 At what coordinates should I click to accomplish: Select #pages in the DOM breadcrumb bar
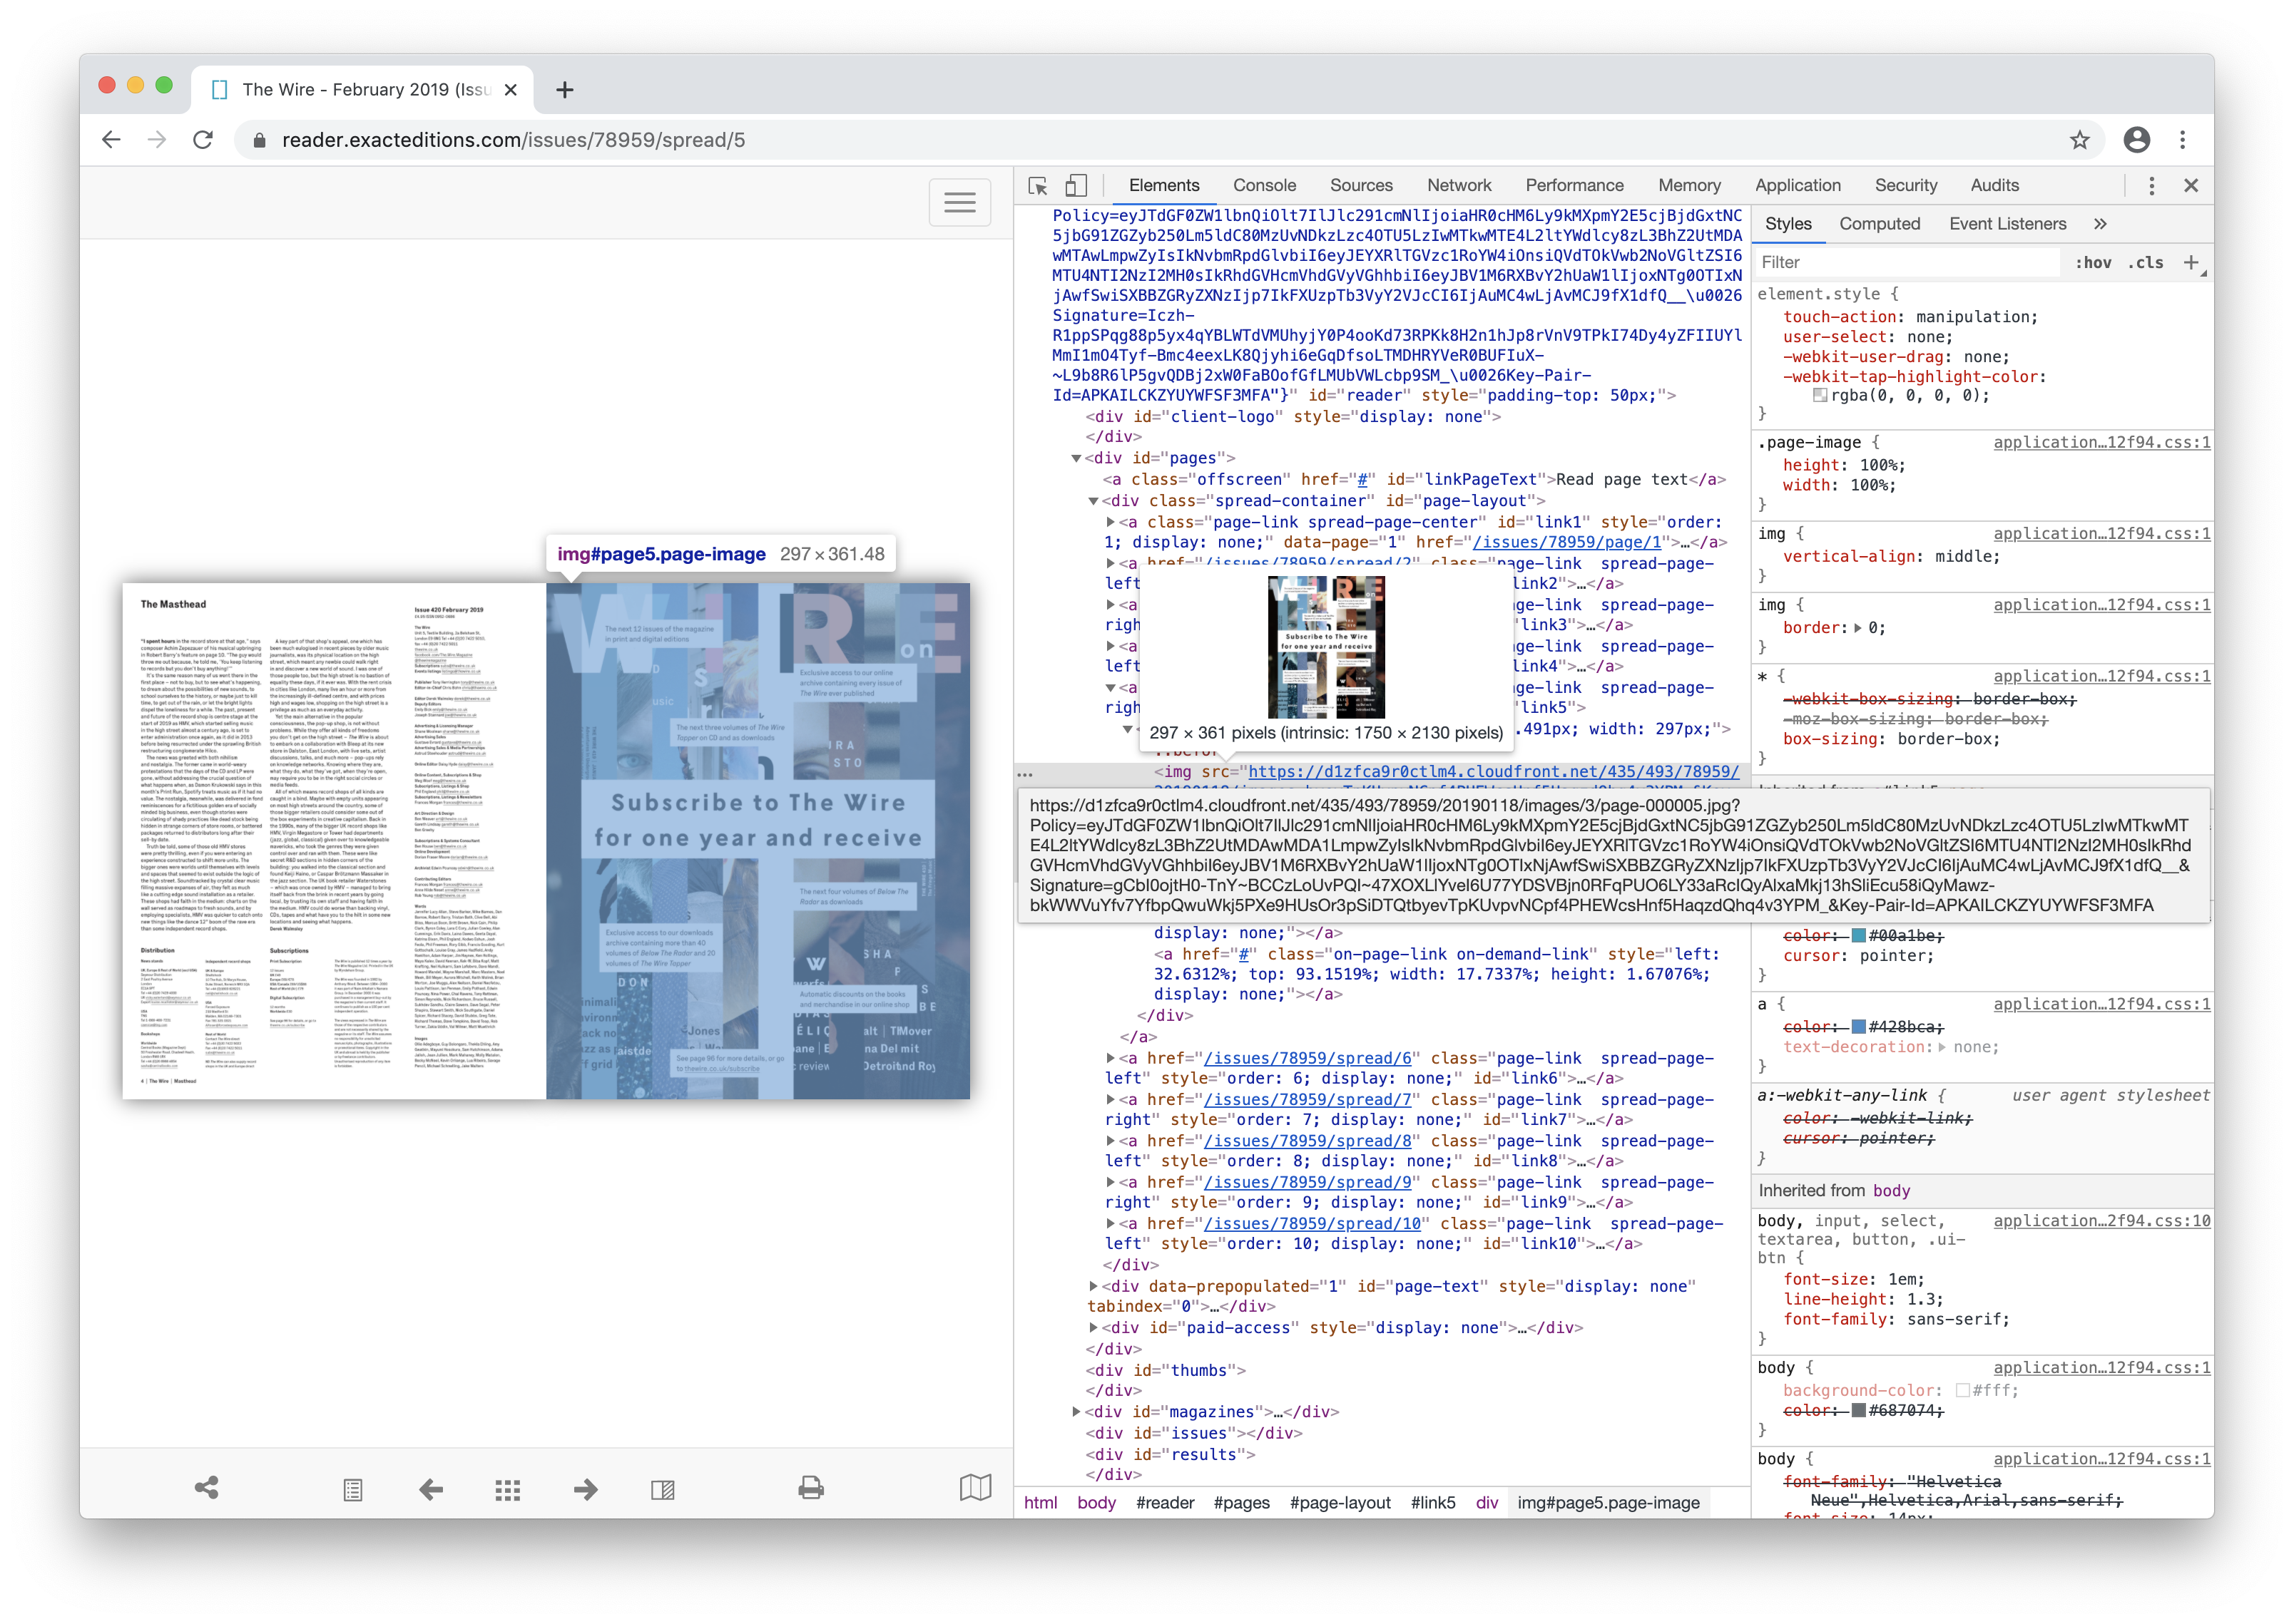pos(1243,1502)
